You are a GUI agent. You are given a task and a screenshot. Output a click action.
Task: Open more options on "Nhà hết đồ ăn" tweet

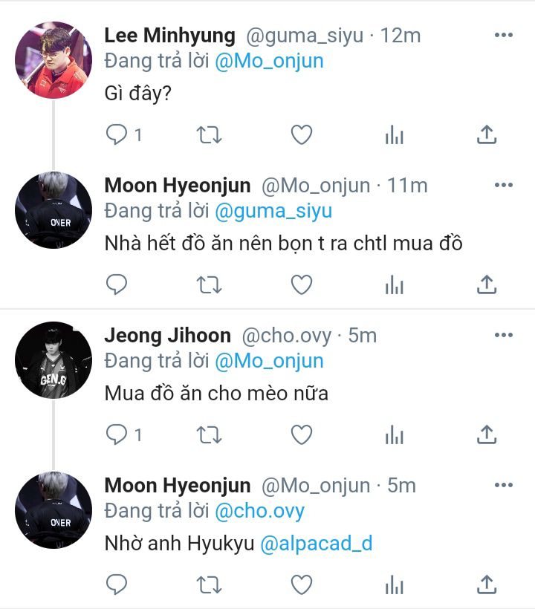(x=504, y=185)
